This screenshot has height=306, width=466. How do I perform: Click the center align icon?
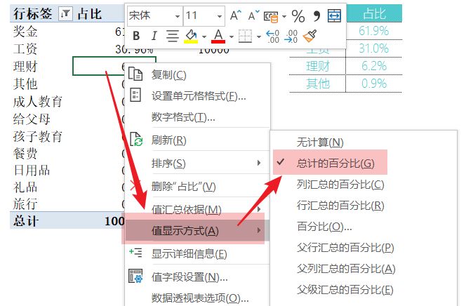tap(173, 36)
